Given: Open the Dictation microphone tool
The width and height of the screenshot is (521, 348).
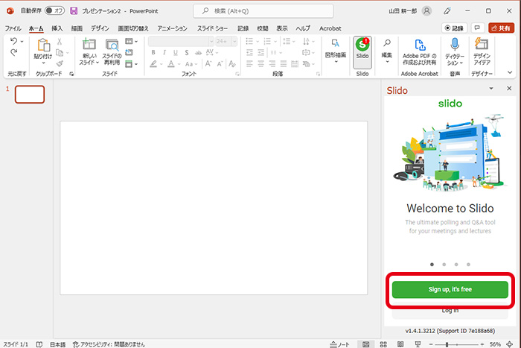Looking at the screenshot, I should tap(455, 51).
